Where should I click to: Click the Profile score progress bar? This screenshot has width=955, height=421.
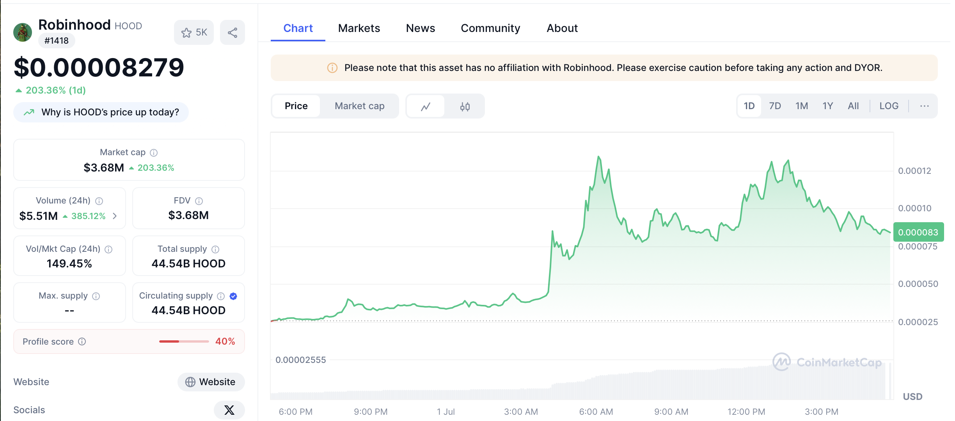pyautogui.click(x=184, y=341)
